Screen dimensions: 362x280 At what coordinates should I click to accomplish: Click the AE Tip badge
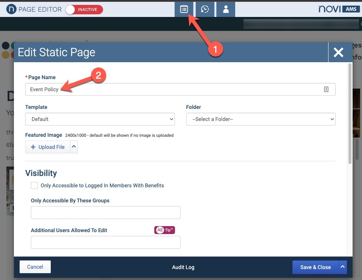point(164,230)
